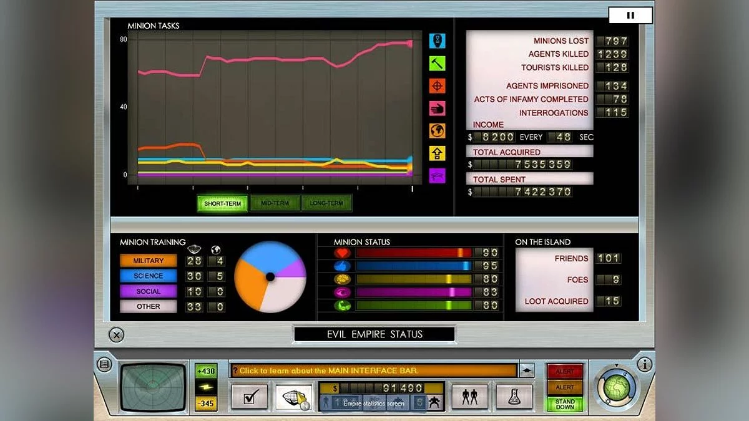Viewport: 749px width, 421px height.
Task: Open the minion management button
Action: pos(470,397)
